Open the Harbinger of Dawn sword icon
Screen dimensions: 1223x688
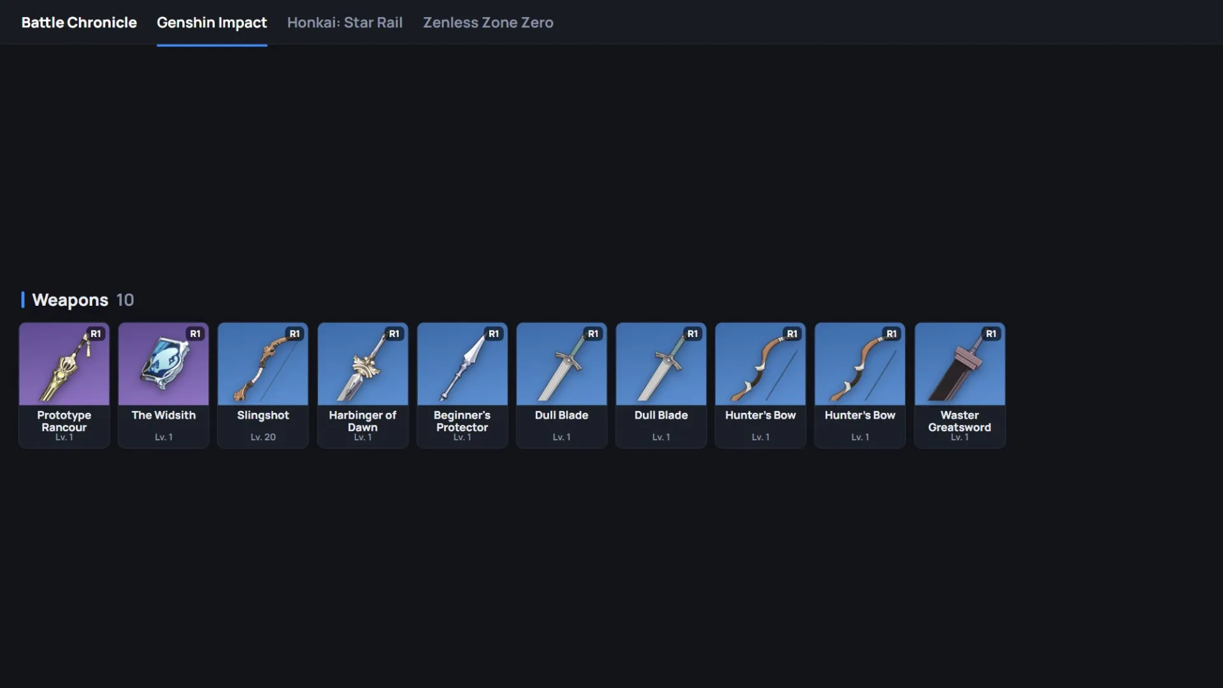(x=362, y=364)
